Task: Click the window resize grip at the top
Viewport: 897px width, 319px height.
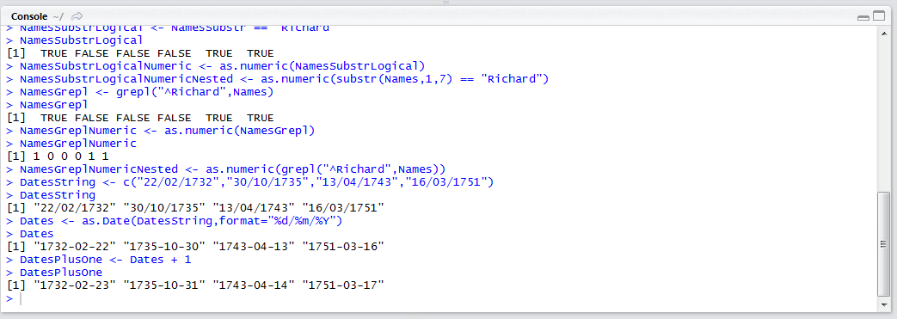Action: [x=446, y=3]
